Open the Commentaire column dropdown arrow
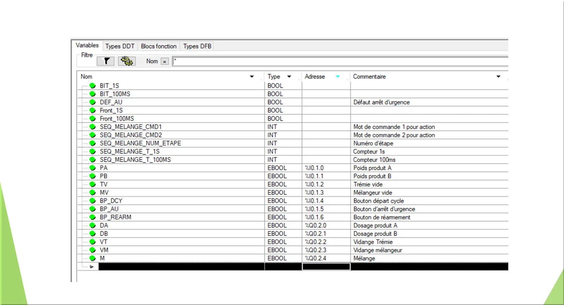Image resolution: width=564 pixels, height=305 pixels. (x=498, y=77)
